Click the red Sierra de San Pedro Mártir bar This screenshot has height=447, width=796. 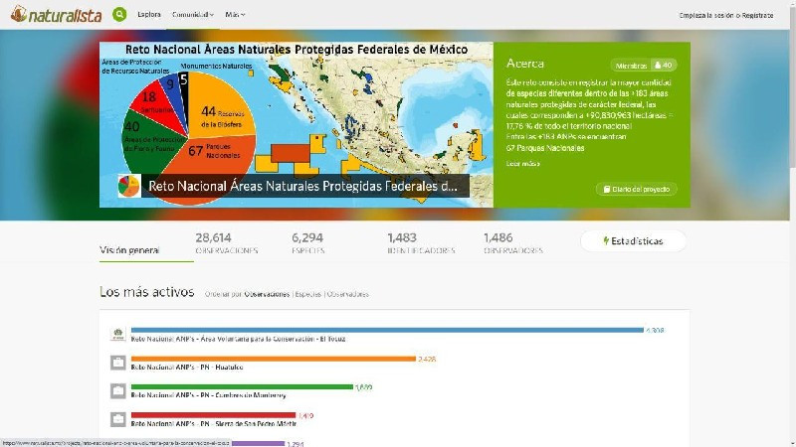point(213,415)
